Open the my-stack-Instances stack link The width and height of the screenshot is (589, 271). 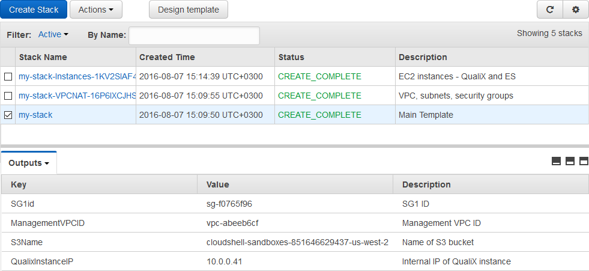(x=77, y=76)
